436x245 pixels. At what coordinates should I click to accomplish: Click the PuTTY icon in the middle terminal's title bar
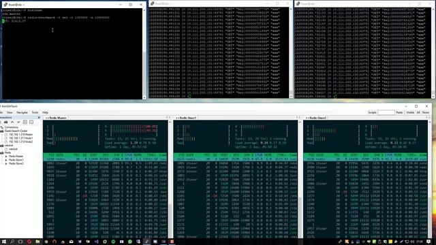tap(152, 3)
